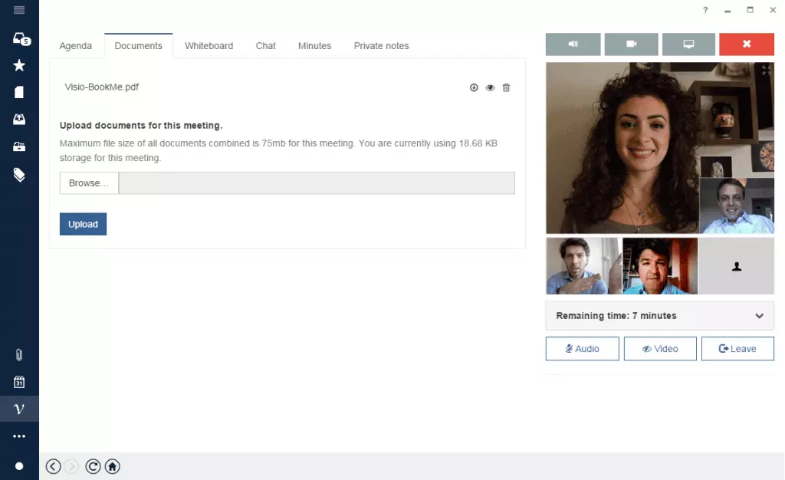Toggle the eye icon for Visio-BookMe.pdf
Viewport: 785px width, 480px height.
point(490,87)
